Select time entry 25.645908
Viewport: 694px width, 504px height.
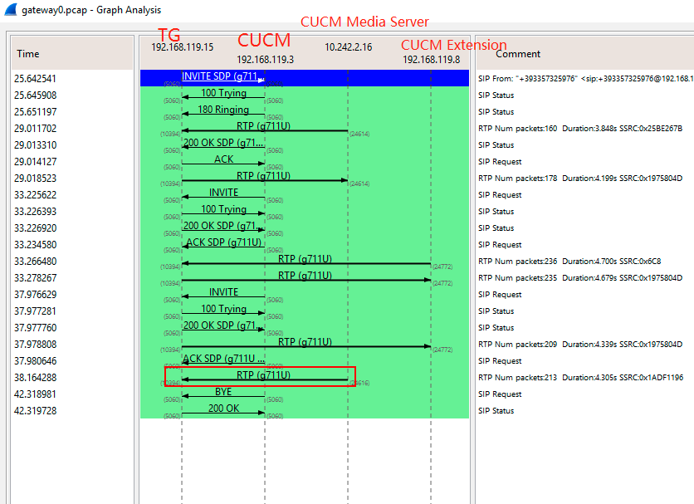coord(35,95)
